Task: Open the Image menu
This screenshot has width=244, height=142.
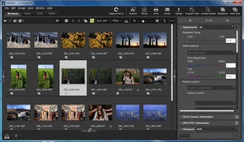Action: pyautogui.click(x=22, y=8)
